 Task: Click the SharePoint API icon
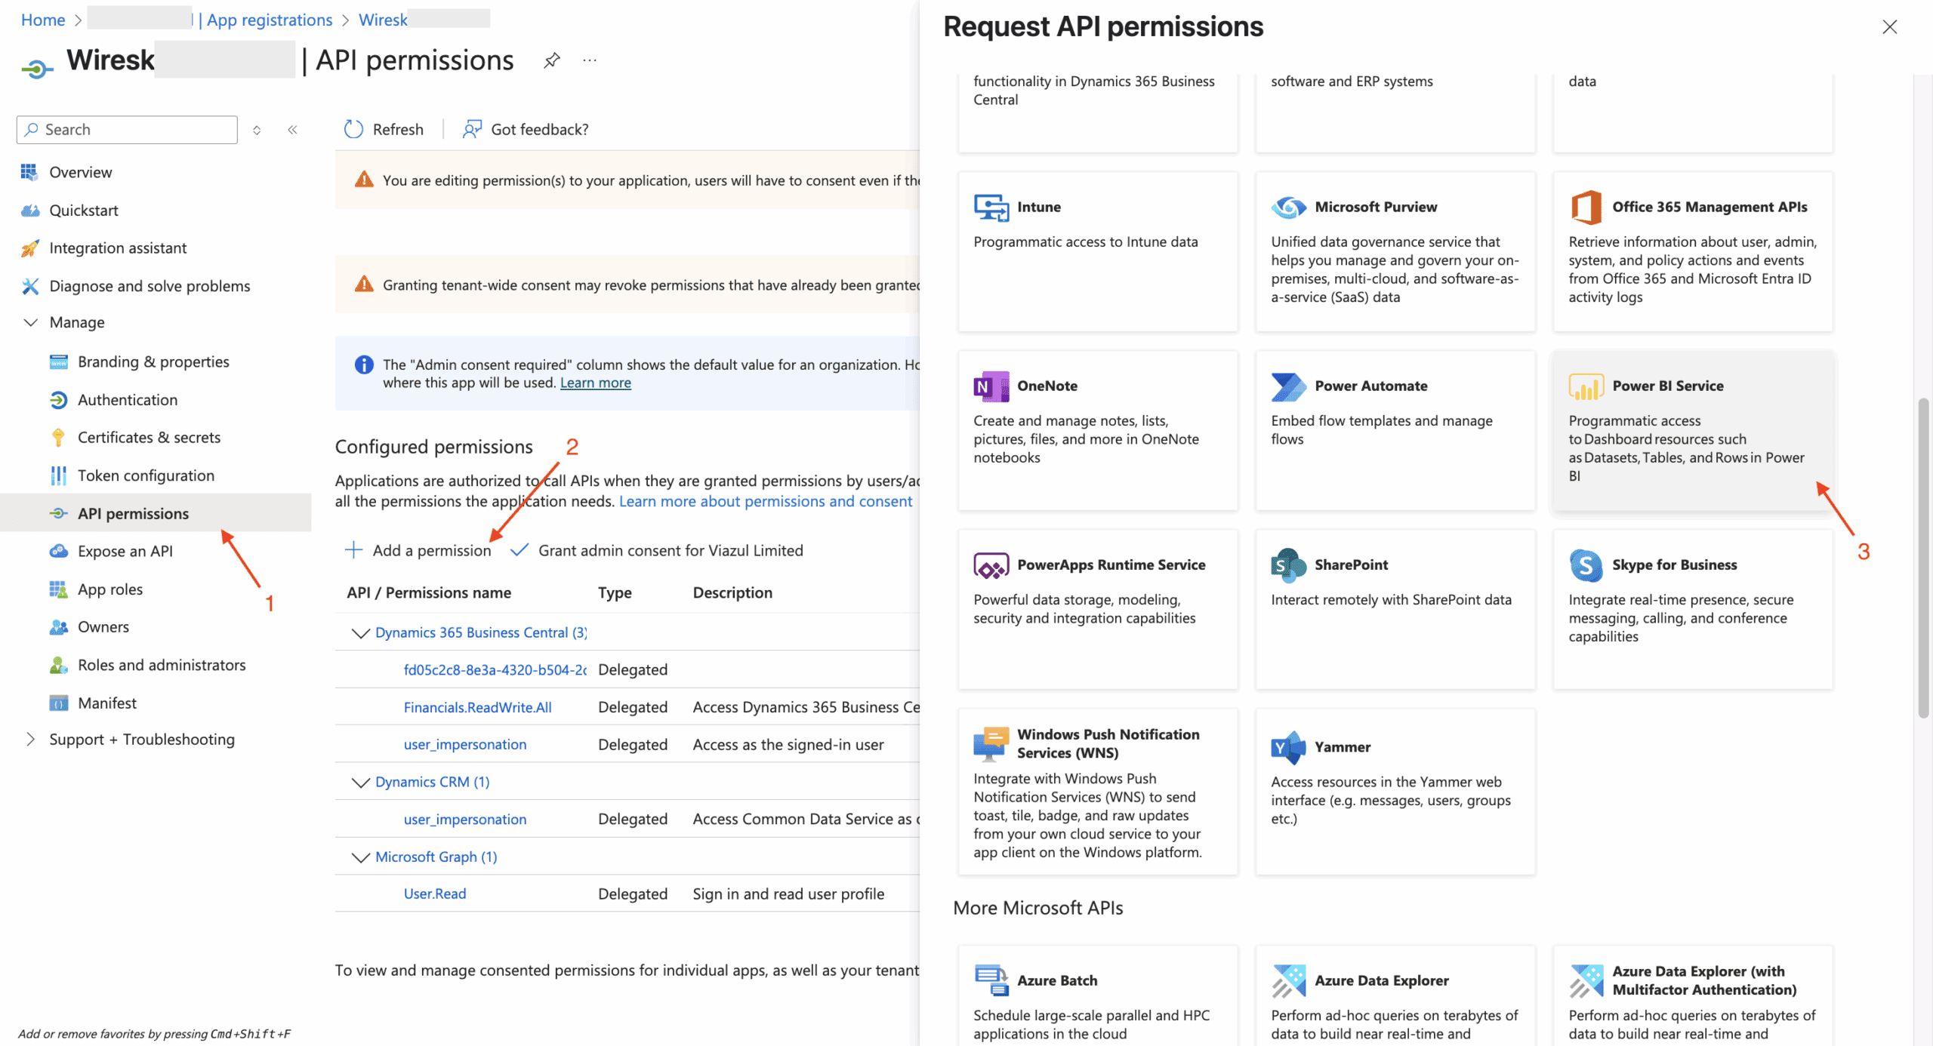(x=1288, y=565)
